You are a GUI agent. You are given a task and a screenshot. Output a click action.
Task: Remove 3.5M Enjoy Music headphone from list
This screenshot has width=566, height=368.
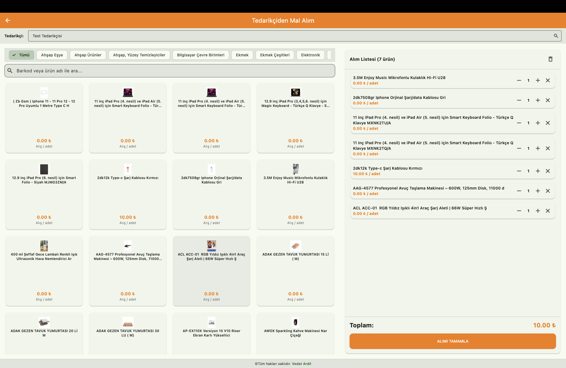click(x=548, y=80)
